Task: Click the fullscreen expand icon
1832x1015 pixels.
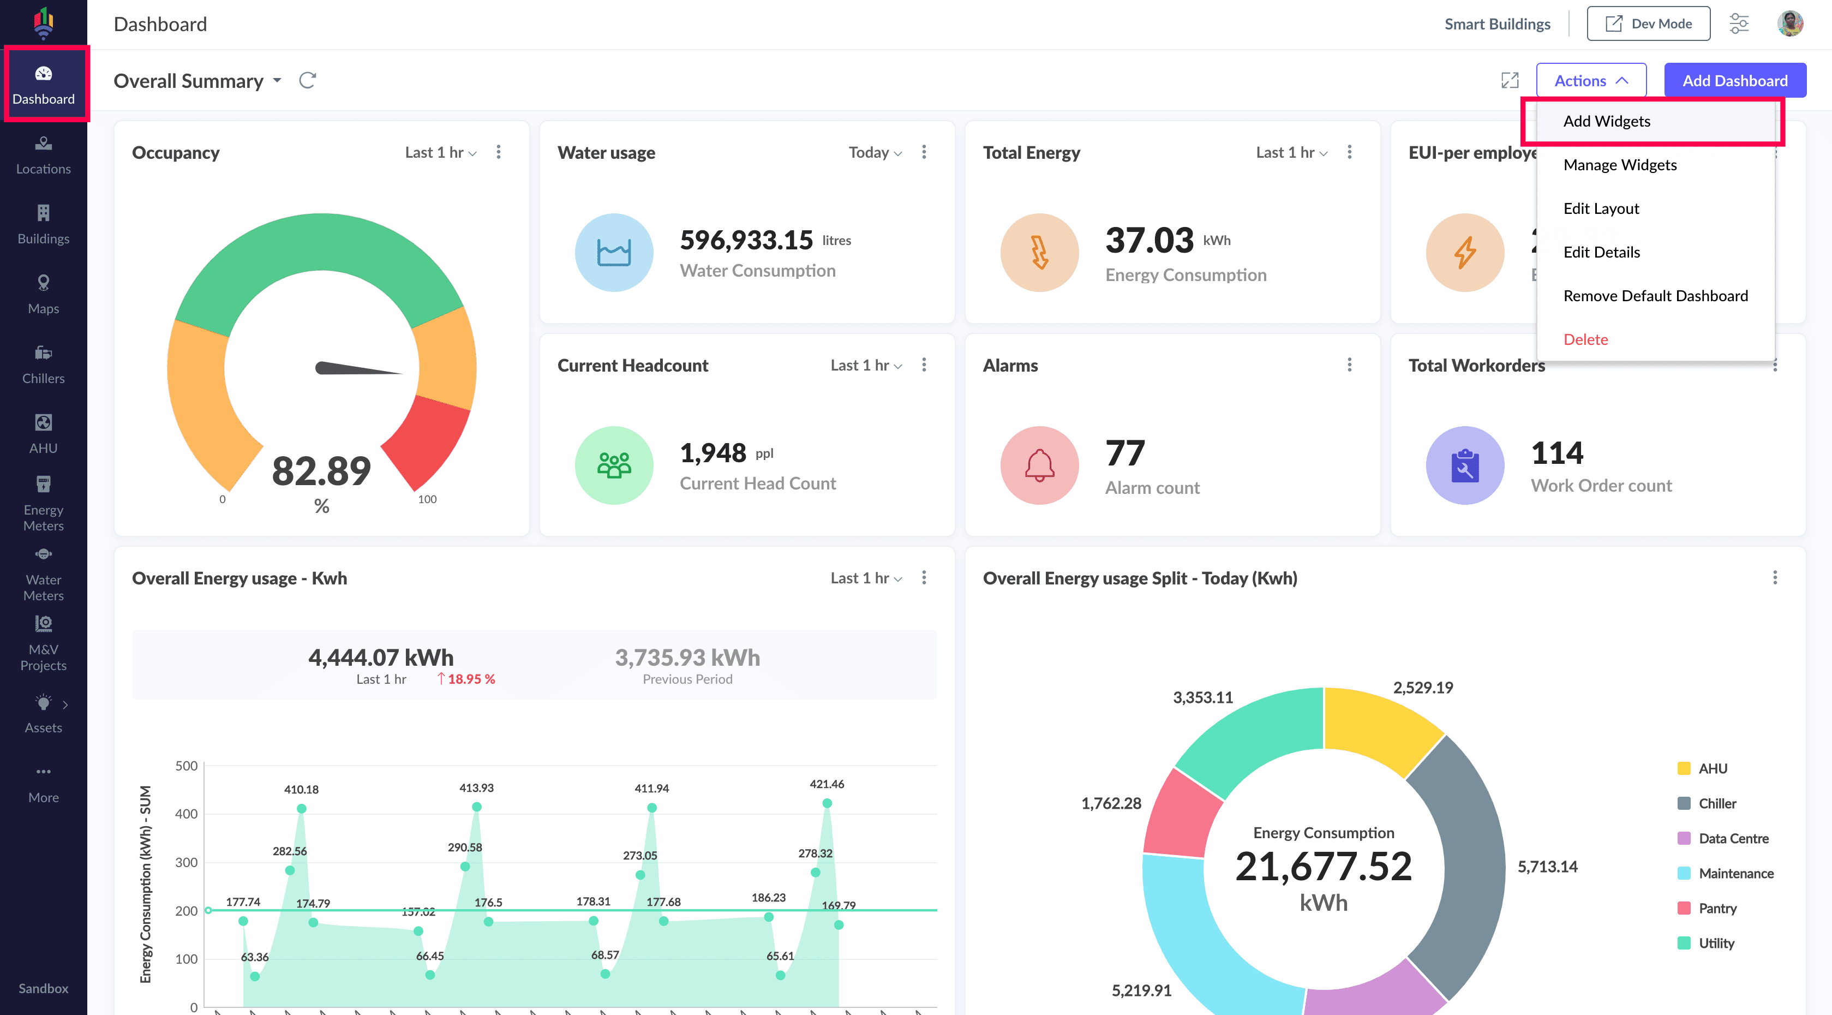Action: coord(1509,80)
